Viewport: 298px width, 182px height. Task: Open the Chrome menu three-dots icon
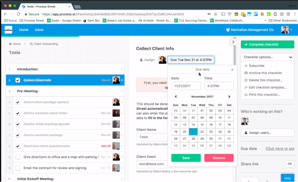point(295,14)
